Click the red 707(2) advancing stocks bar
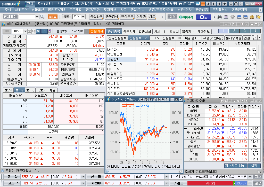 pos(210,183)
